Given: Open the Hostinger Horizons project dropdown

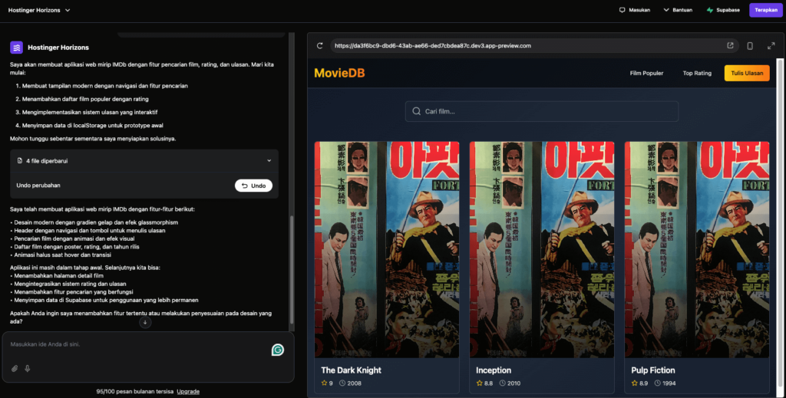Looking at the screenshot, I should [x=39, y=10].
